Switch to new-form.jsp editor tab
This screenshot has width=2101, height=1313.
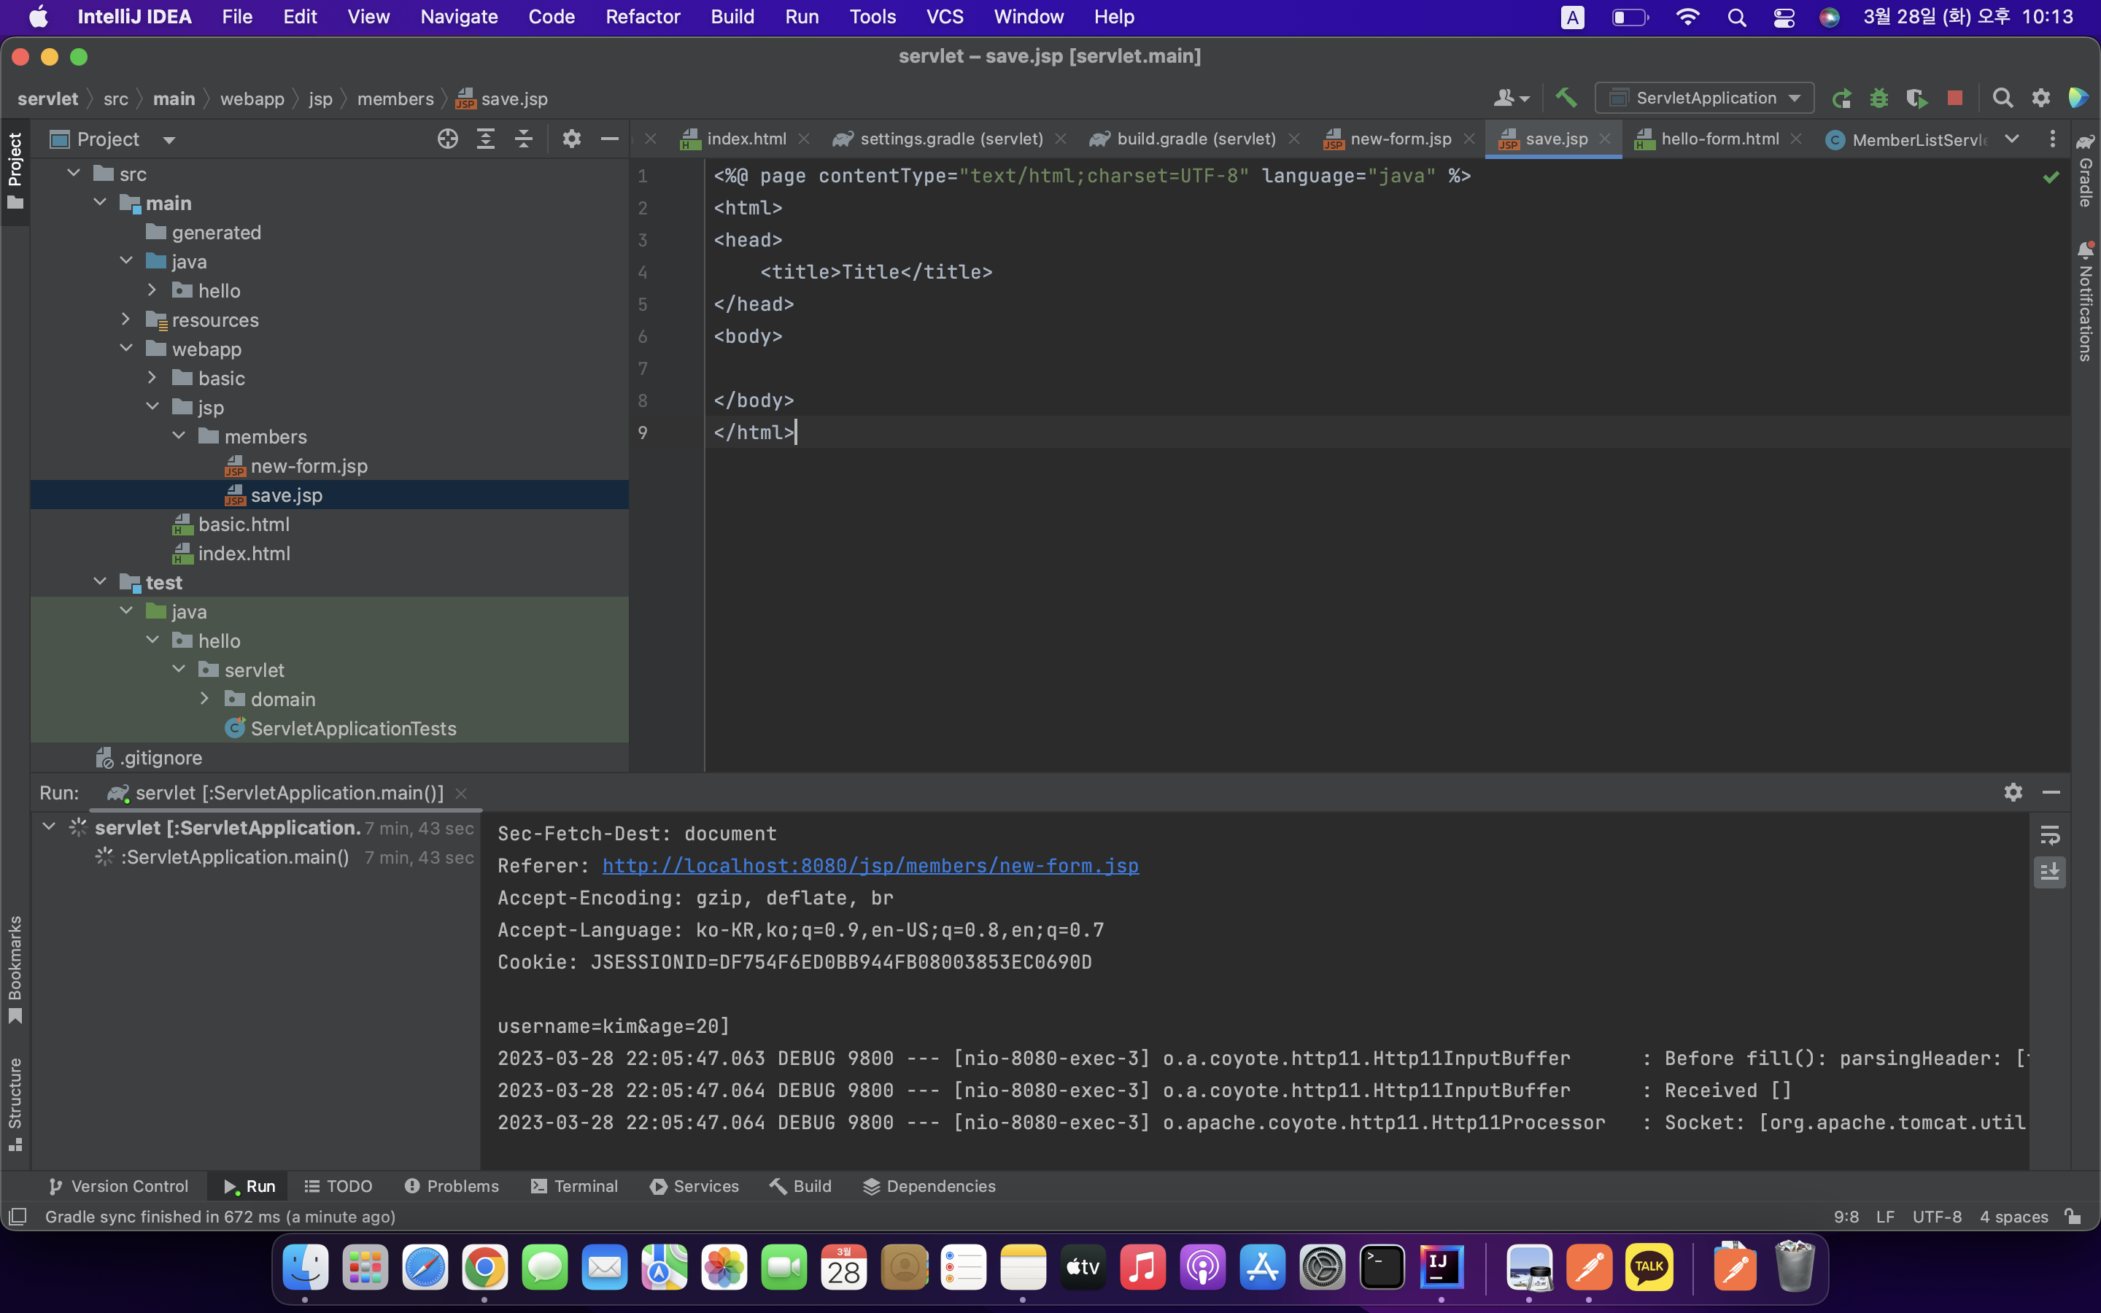1399,139
